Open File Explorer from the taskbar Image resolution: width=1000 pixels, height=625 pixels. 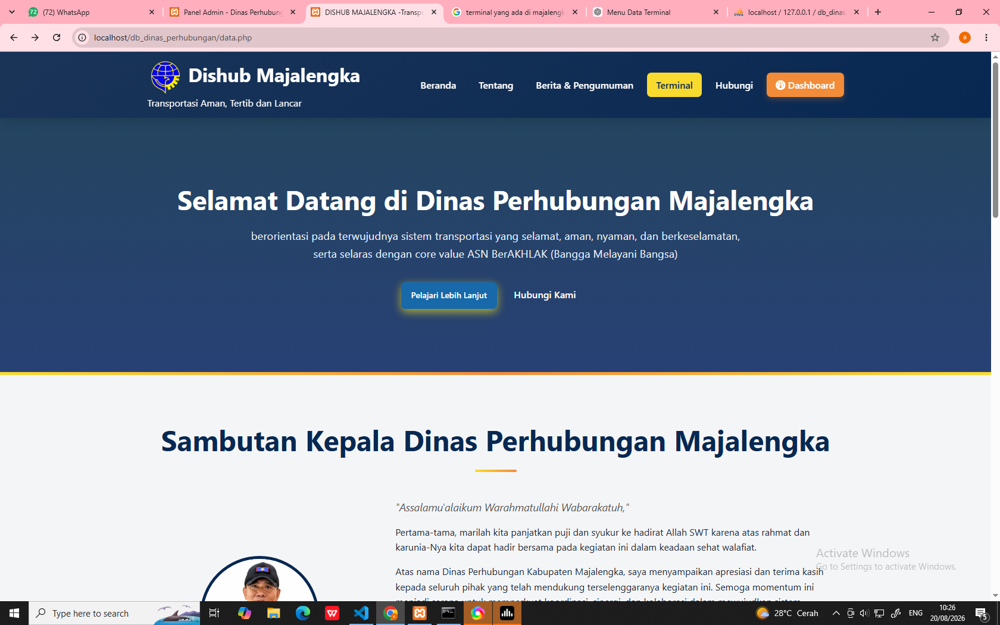click(x=274, y=613)
